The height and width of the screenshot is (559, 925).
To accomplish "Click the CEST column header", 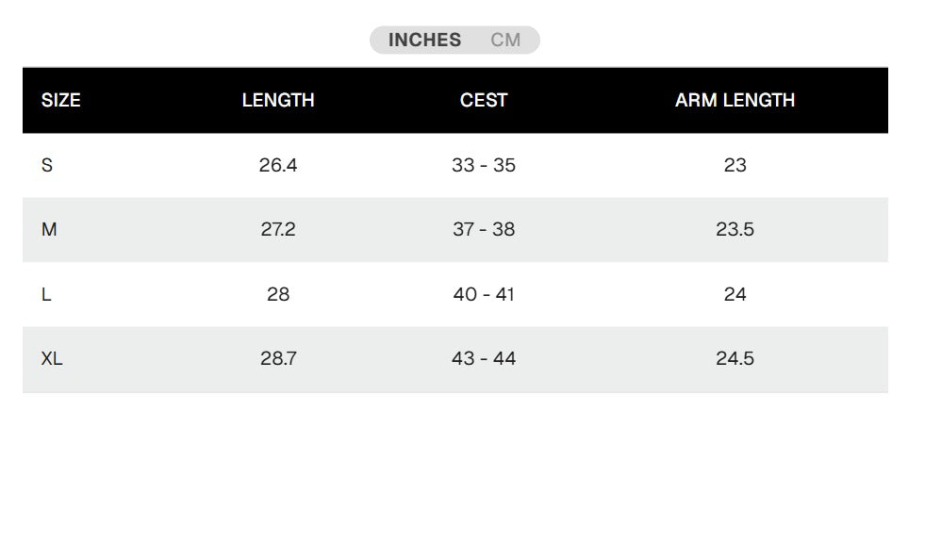I will [x=484, y=100].
